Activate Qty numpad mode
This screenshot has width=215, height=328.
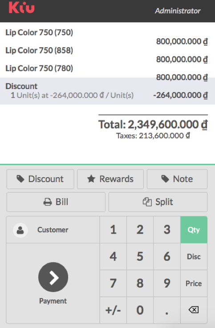coord(194,230)
